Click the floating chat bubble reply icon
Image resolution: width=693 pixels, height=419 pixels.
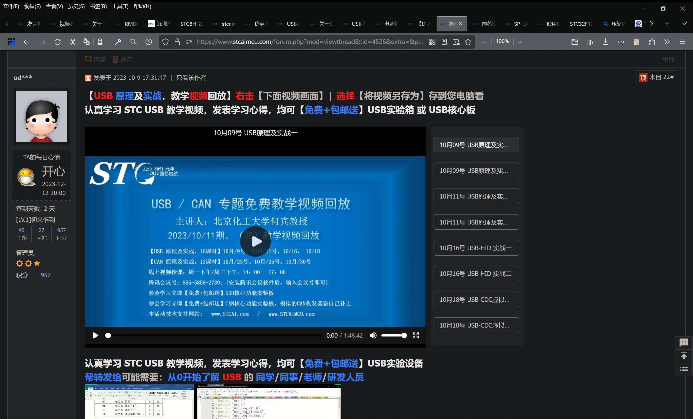[x=684, y=342]
